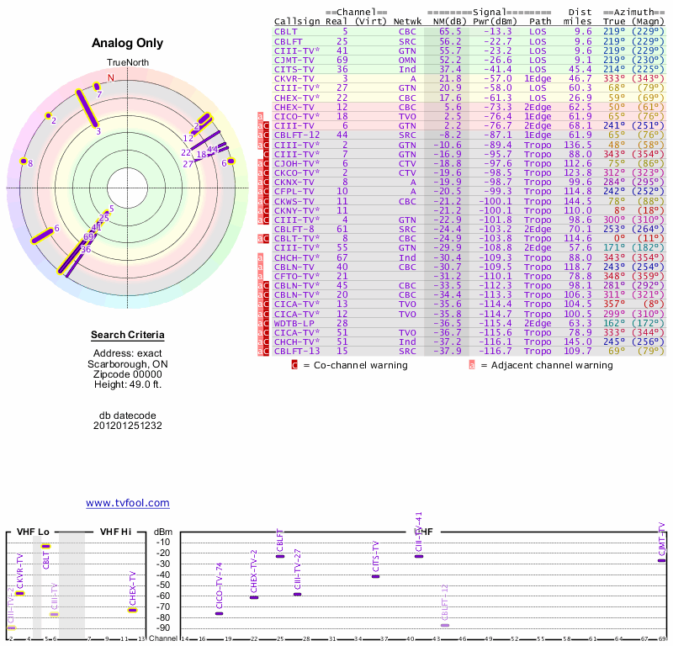The width and height of the screenshot is (673, 646).
Task: Click the CJOH-TV* callsign
Action: coord(297,163)
